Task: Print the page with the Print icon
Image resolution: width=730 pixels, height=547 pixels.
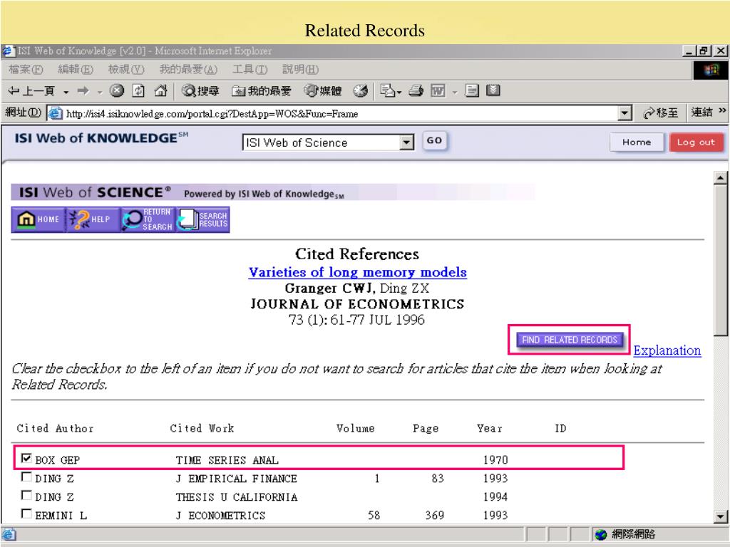Action: click(416, 90)
